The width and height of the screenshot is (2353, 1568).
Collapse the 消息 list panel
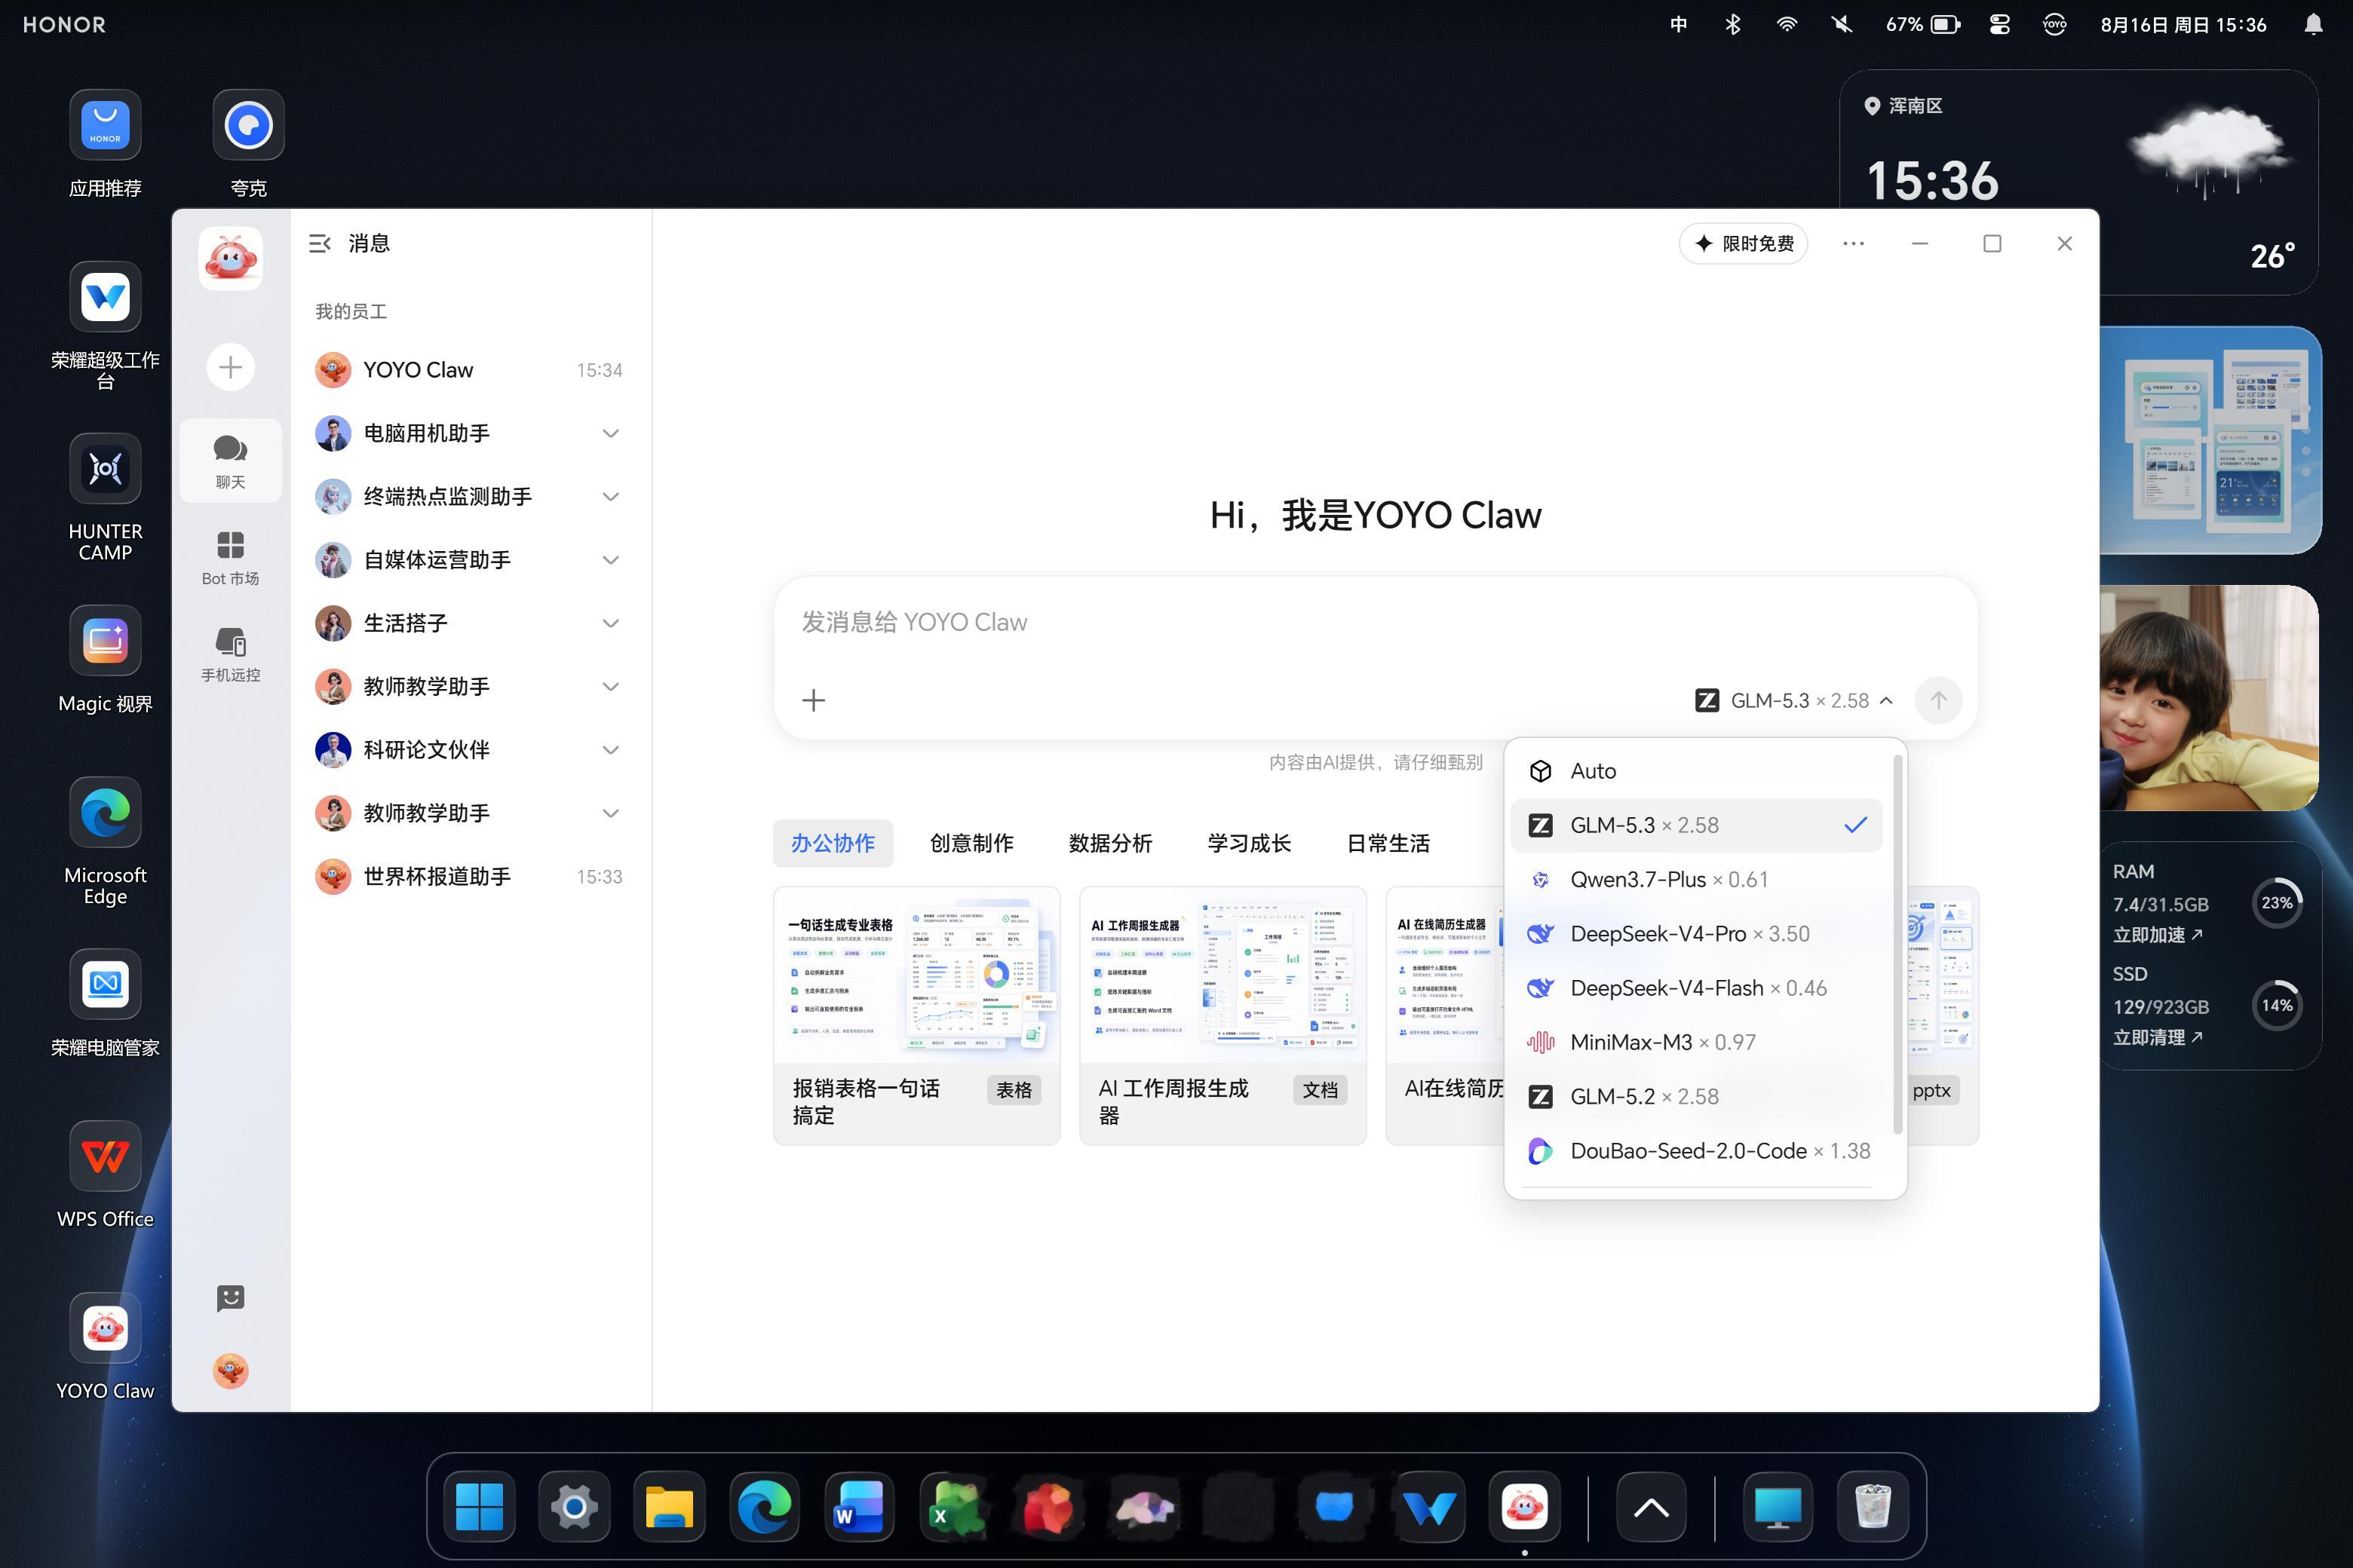click(x=319, y=243)
